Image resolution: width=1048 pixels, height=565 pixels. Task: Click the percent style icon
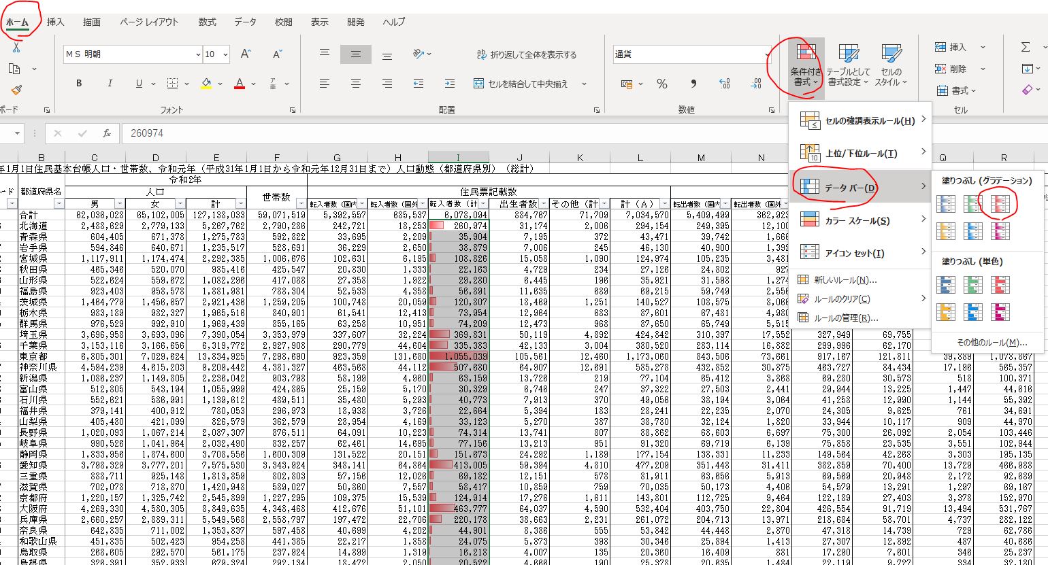661,84
